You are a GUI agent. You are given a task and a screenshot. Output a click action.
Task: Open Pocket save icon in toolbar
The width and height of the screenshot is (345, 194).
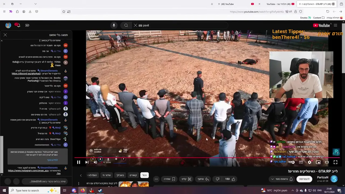pos(37,12)
